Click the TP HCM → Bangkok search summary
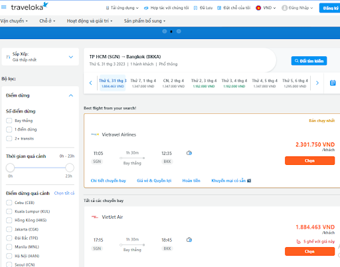The width and height of the screenshot is (340, 267). pos(180,60)
